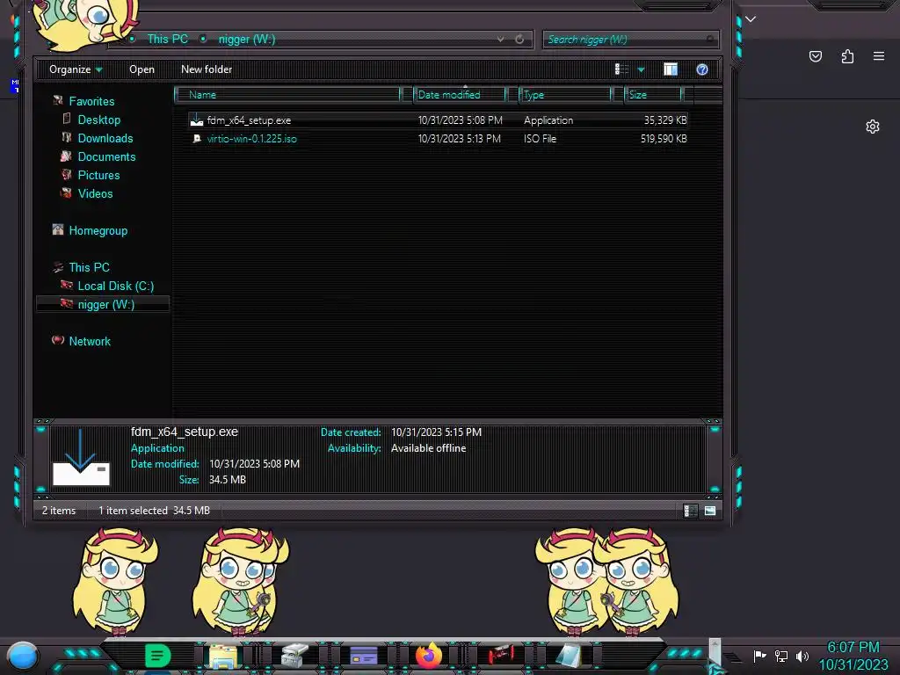Click the Pocket save icon in Firefox

click(816, 55)
